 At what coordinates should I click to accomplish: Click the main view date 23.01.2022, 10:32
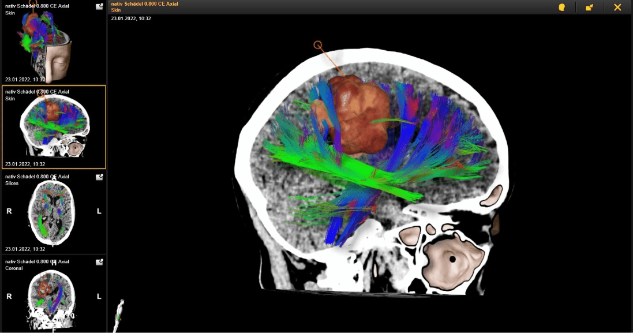tap(131, 18)
